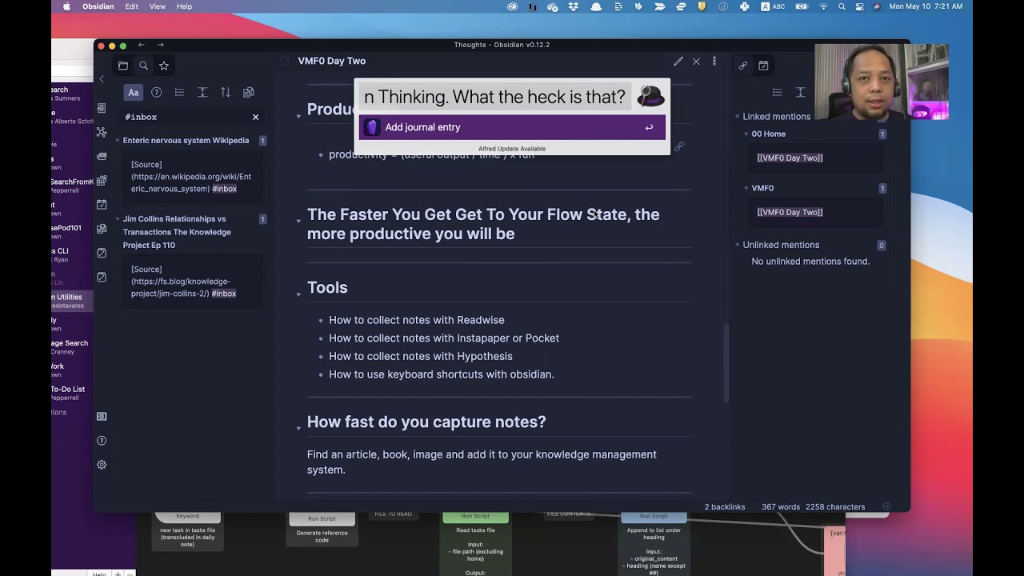This screenshot has height=576, width=1024.
Task: Click the Alfred query text field
Action: click(x=494, y=97)
